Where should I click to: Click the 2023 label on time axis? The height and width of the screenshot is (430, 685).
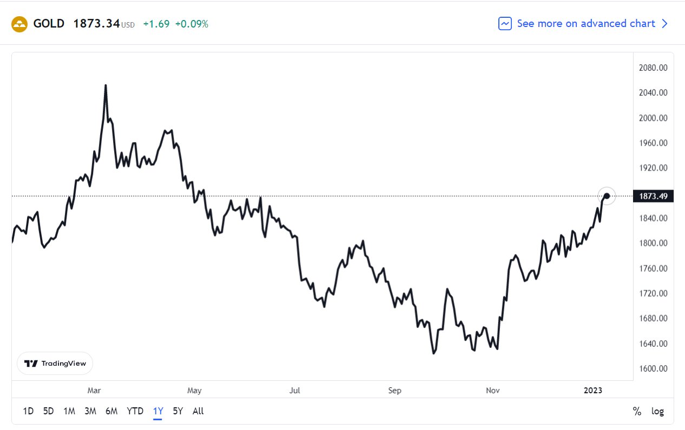pos(593,390)
